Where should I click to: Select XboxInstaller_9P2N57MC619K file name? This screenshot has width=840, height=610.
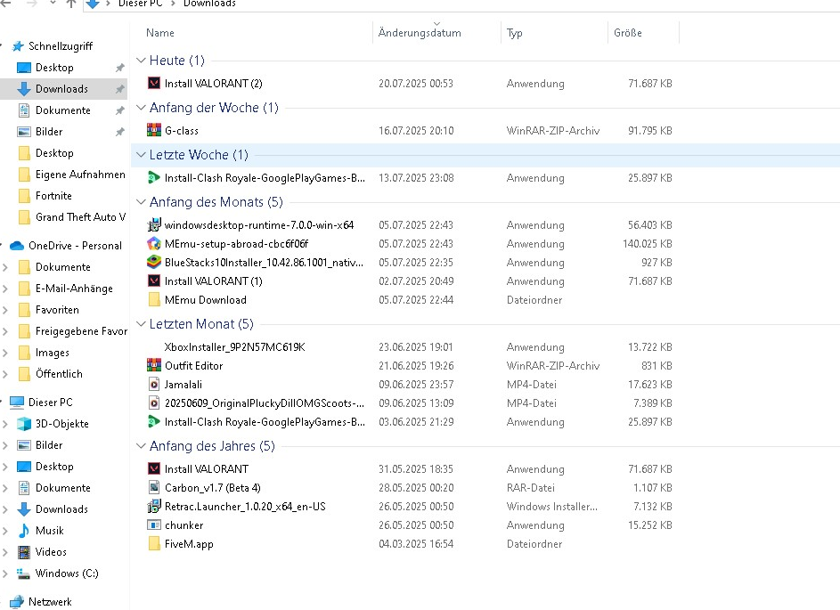234,346
